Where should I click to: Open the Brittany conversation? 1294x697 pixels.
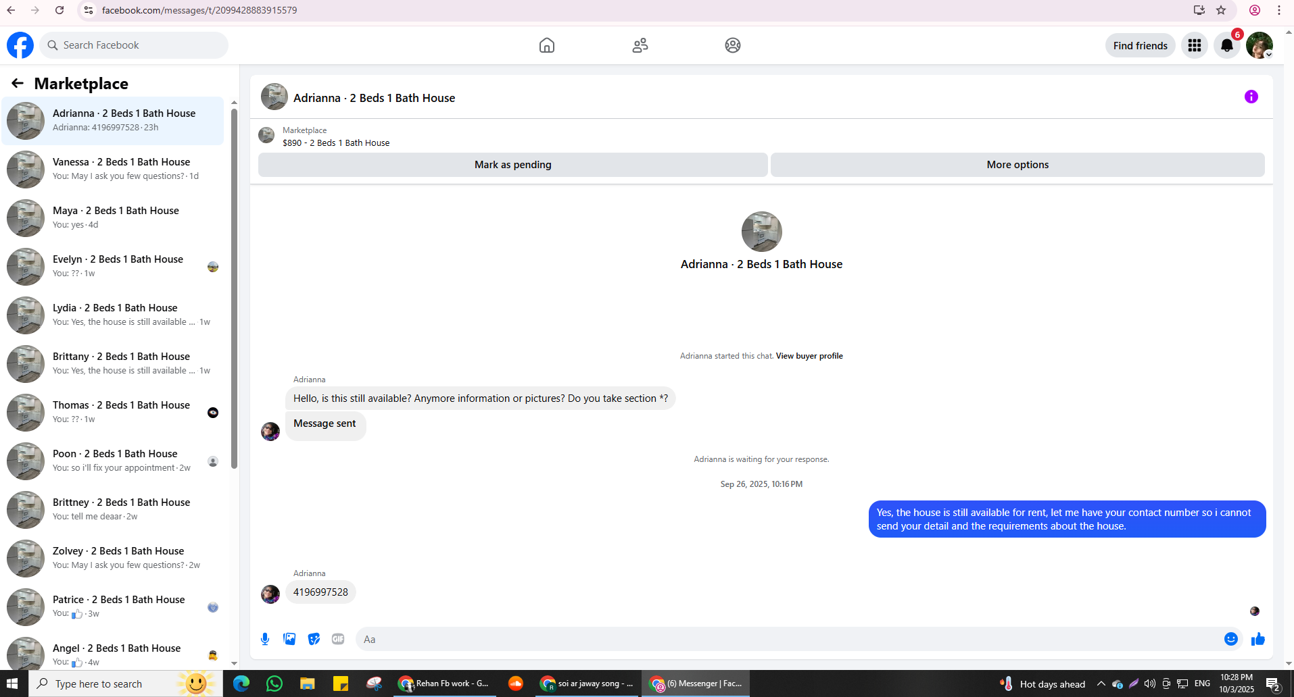(113, 364)
